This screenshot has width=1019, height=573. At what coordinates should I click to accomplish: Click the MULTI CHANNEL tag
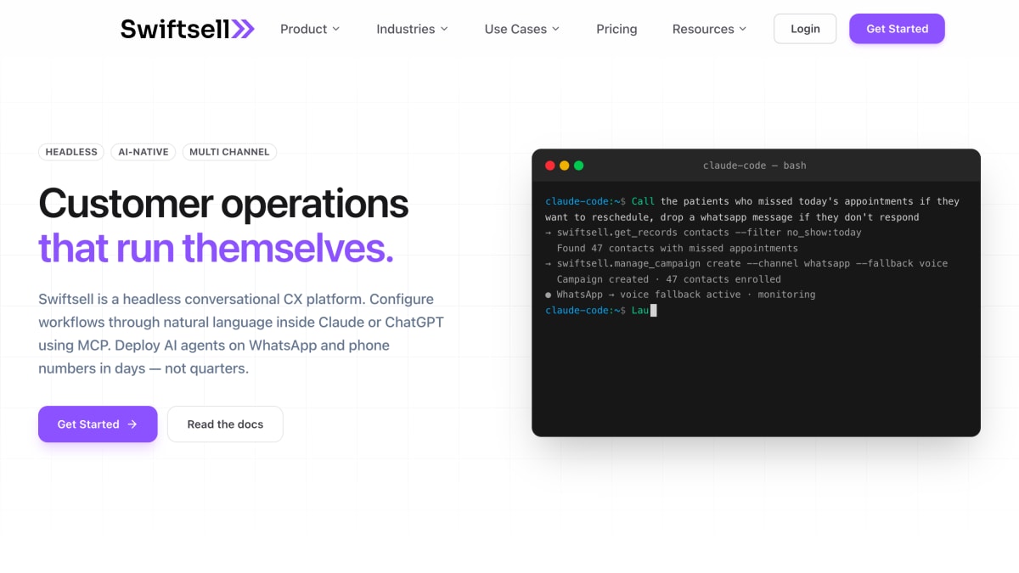(x=229, y=152)
